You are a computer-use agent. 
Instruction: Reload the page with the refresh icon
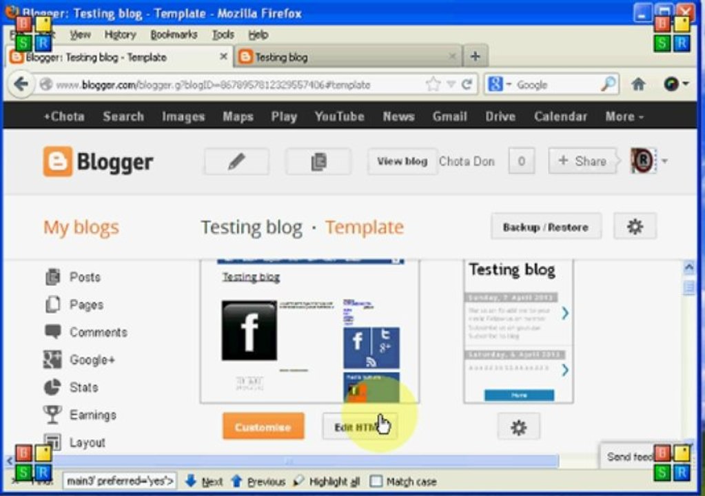tap(467, 84)
